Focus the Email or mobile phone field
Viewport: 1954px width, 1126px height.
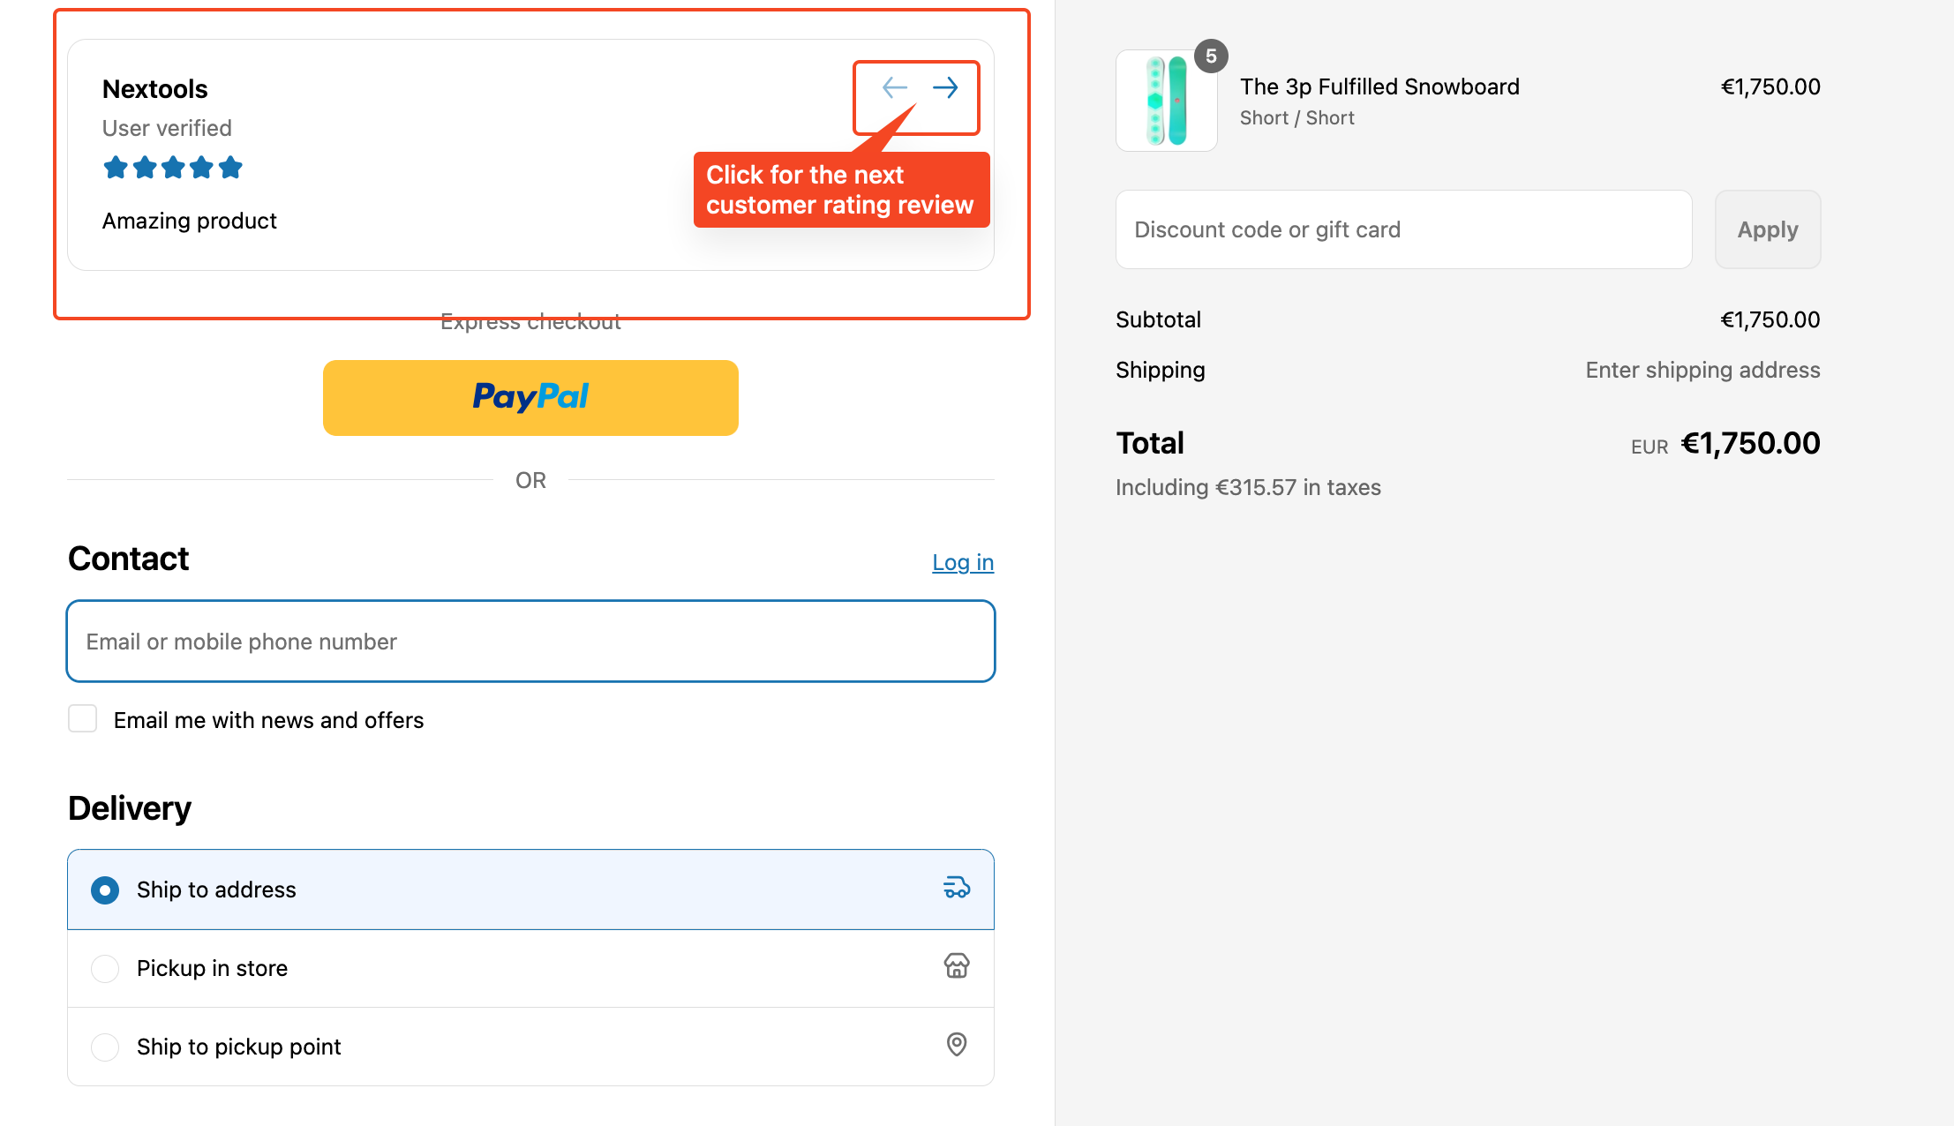click(x=531, y=642)
